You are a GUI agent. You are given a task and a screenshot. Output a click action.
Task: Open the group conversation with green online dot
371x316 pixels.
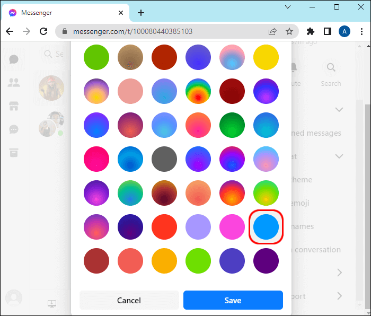(x=51, y=124)
